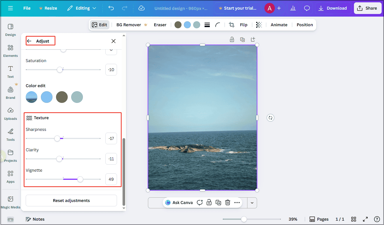Screen dimensions: 384x225
Task: Open the three-dots more options menu
Action: (237, 203)
